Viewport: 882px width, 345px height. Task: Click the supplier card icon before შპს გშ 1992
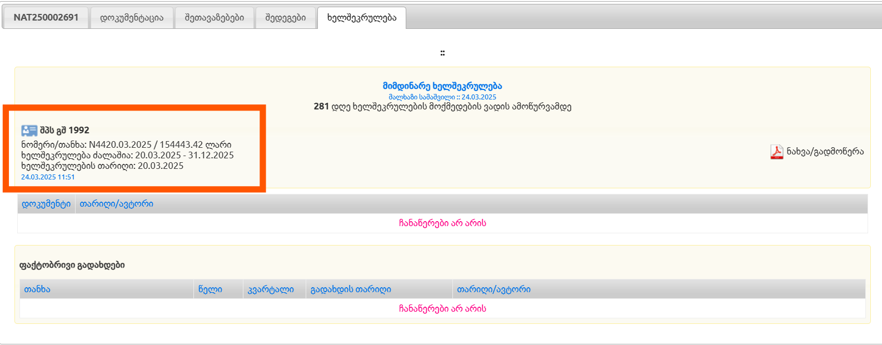pos(29,131)
